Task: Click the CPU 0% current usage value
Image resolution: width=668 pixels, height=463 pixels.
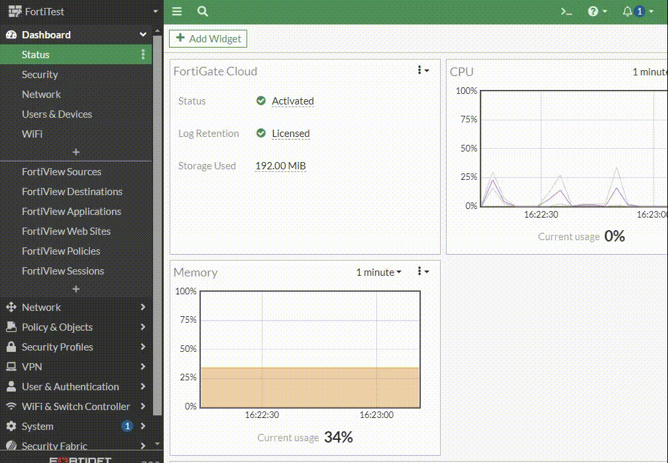Action: 614,236
